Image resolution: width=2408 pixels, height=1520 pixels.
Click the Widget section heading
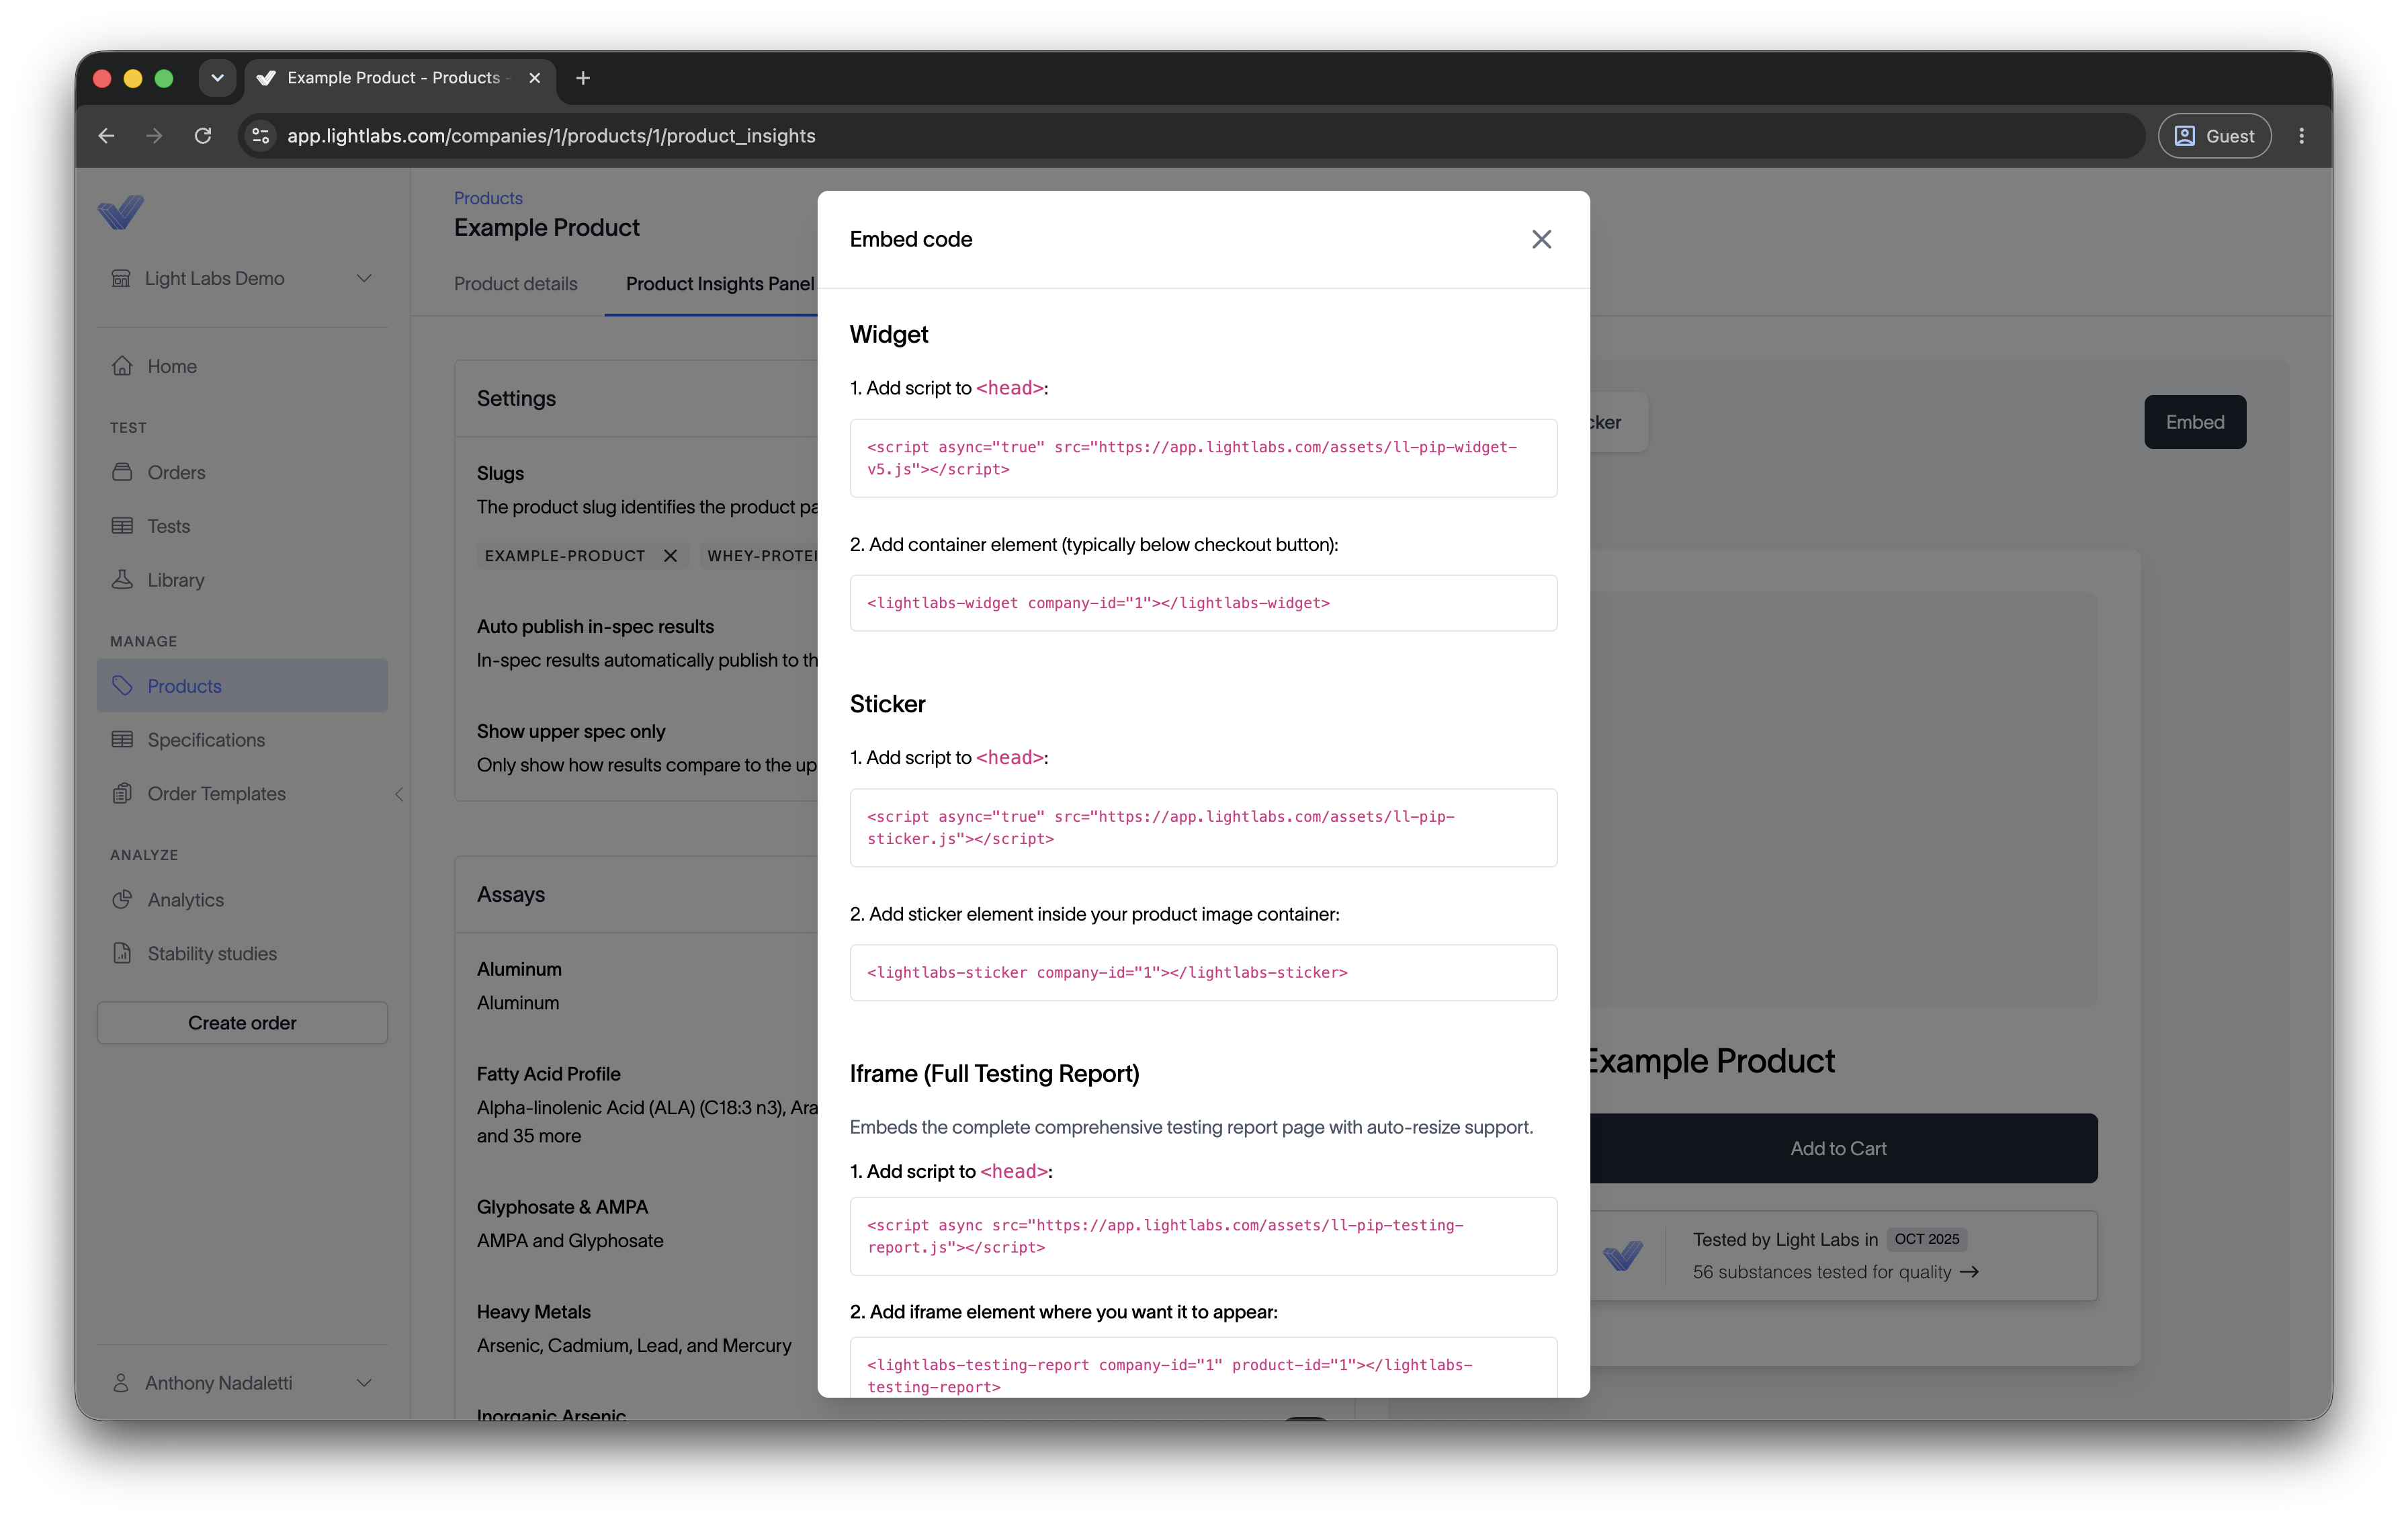click(889, 334)
